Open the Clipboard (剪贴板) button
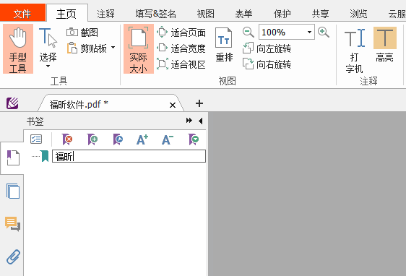 [x=87, y=48]
